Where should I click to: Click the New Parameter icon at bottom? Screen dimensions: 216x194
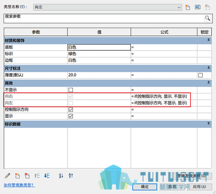coord(17,176)
